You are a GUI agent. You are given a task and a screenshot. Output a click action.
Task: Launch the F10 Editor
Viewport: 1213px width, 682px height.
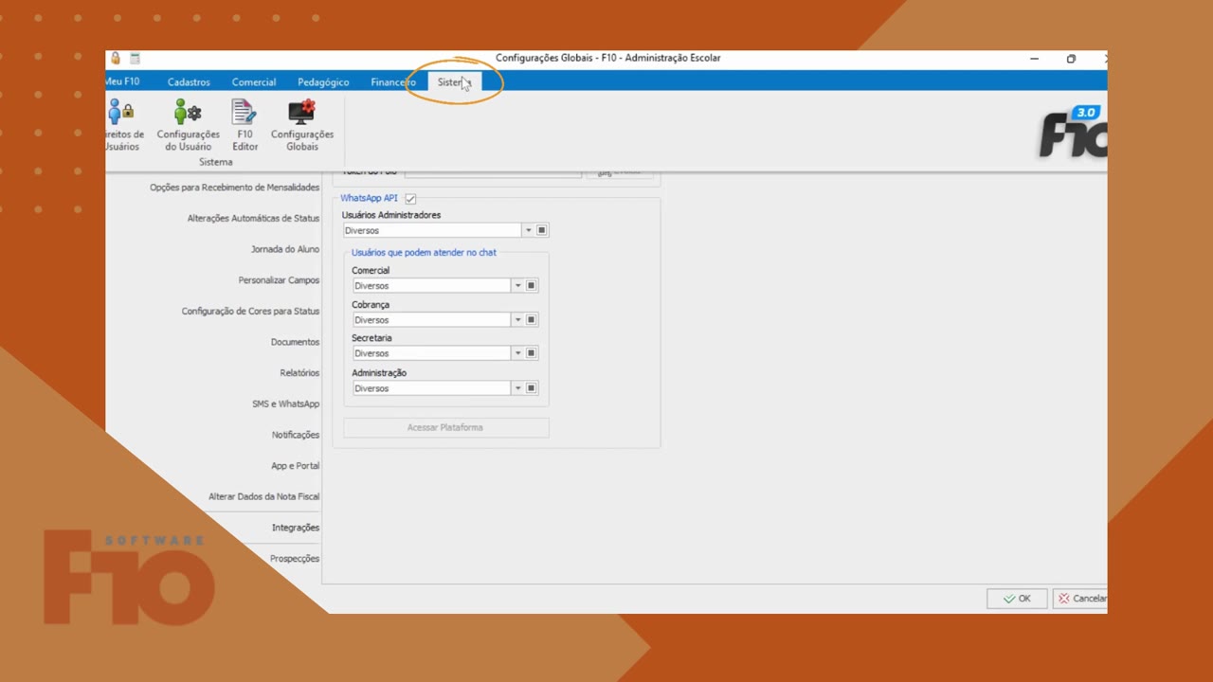(x=244, y=125)
